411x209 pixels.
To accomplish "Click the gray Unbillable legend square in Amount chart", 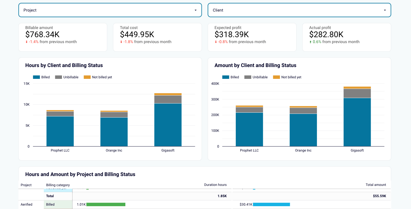I will pos(248,77).
